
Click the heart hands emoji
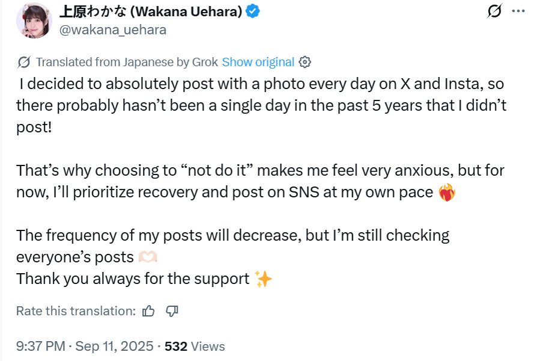point(147,258)
